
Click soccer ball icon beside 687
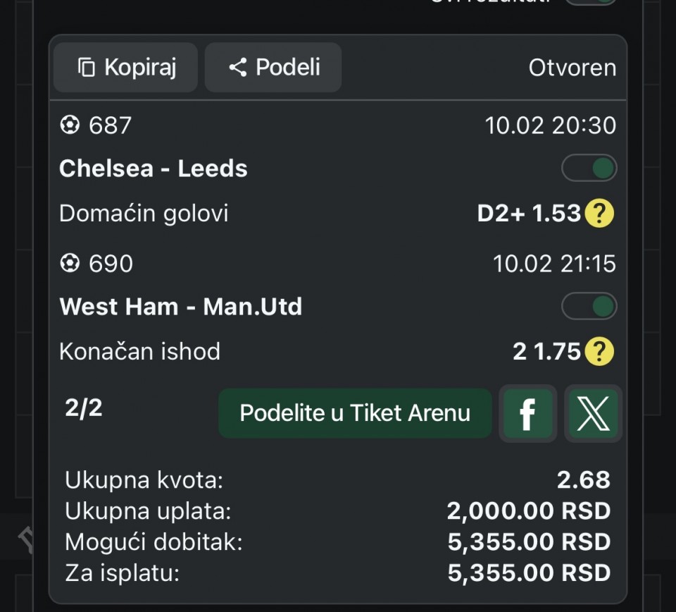pos(70,126)
